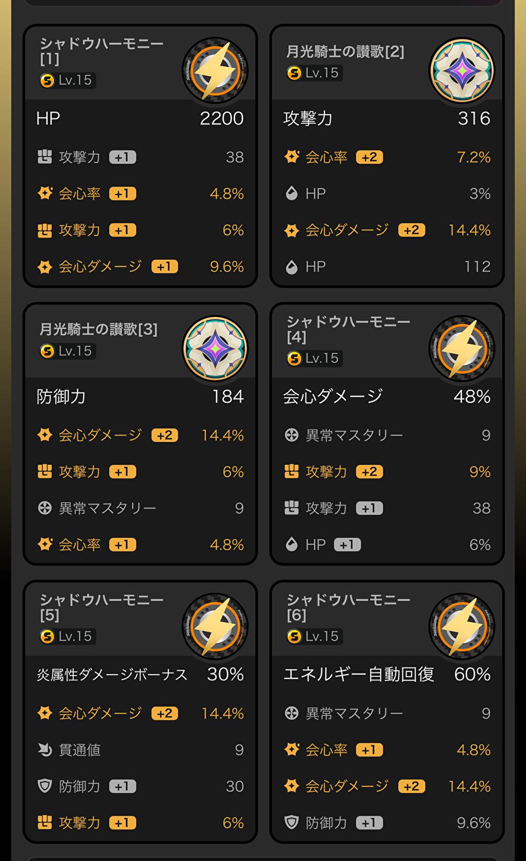Click the 会心ダメージ 48% main stat value
This screenshot has width=526, height=861.
click(x=472, y=397)
